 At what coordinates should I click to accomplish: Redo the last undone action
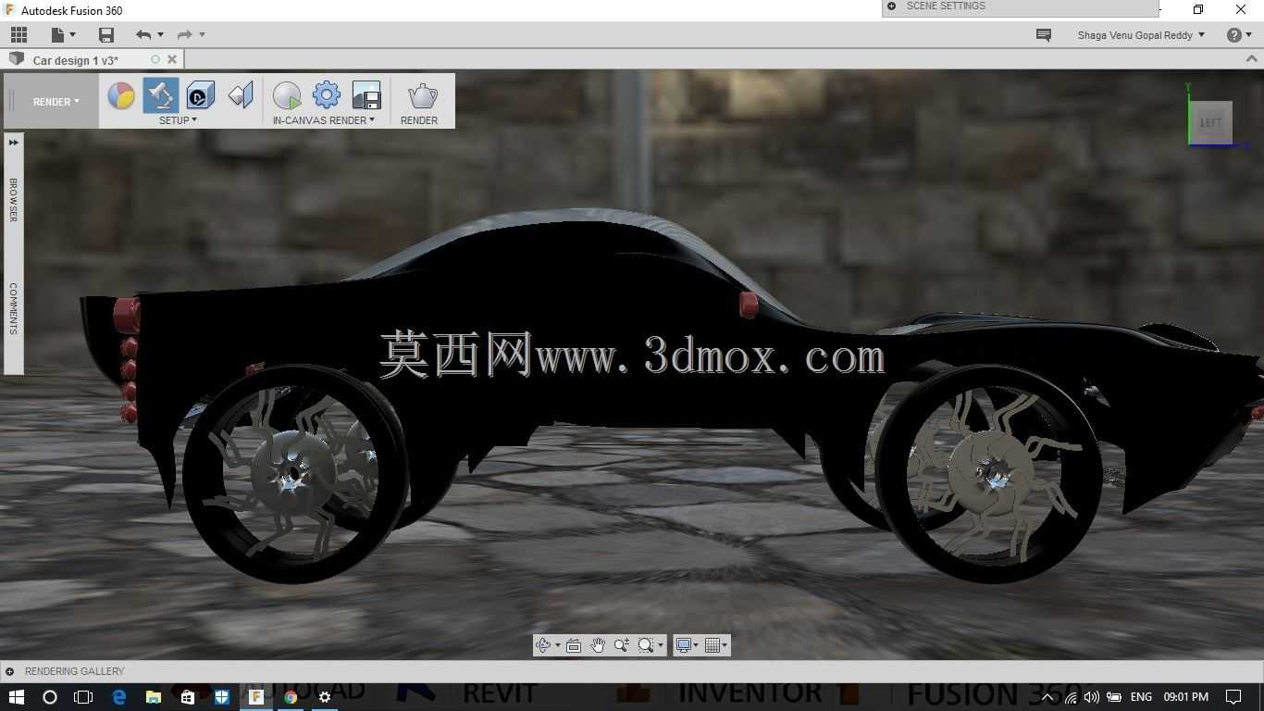coord(184,35)
